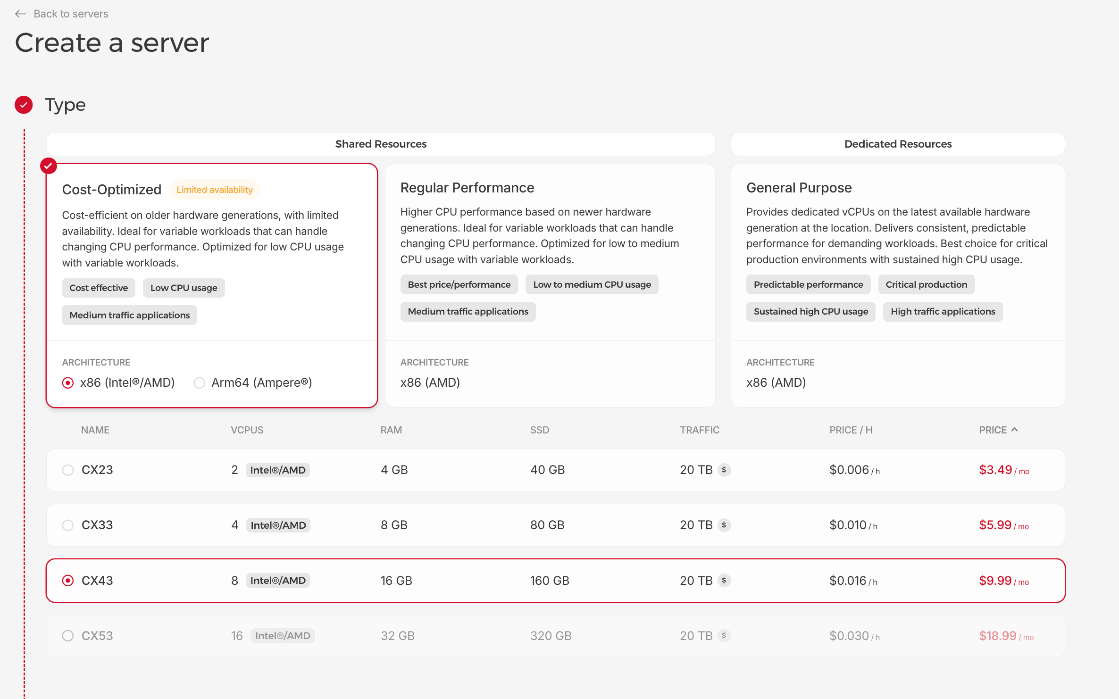The image size is (1119, 699).
Task: Click the red checkmark beside Type heading
Action: (24, 105)
